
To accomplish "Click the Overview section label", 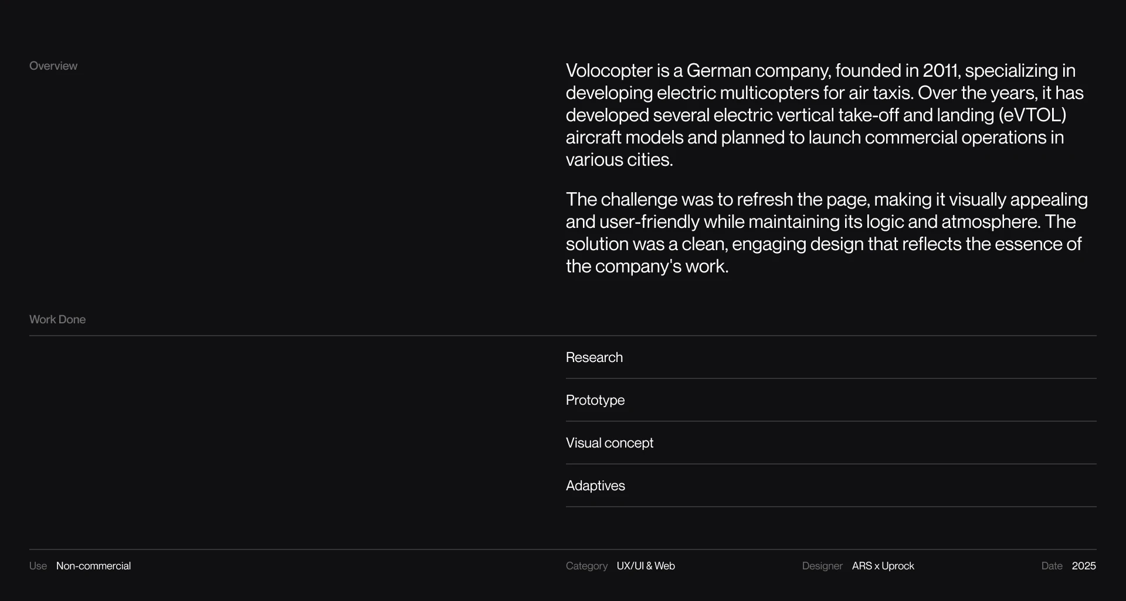I will (53, 66).
